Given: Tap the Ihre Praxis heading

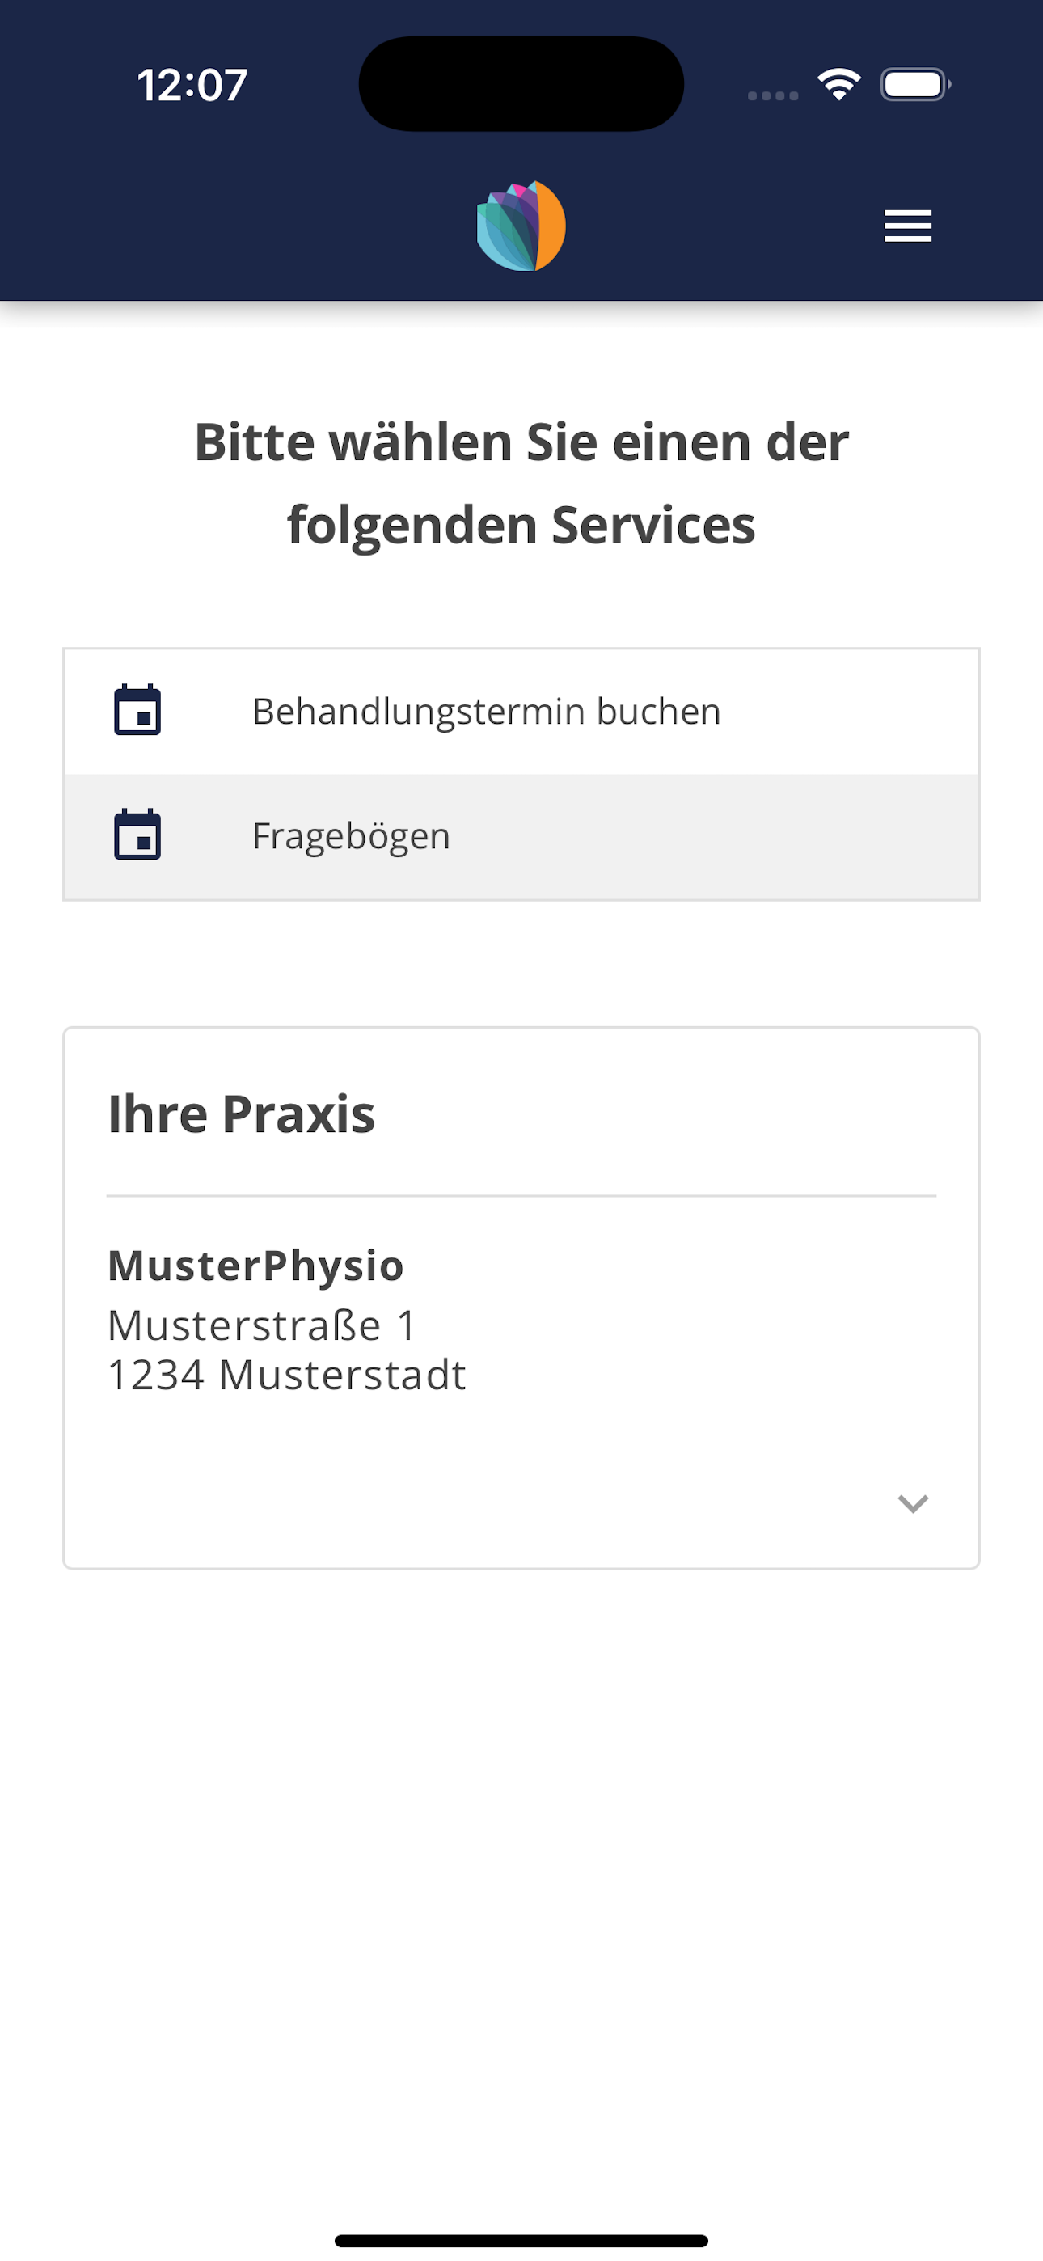Looking at the screenshot, I should pyautogui.click(x=242, y=1114).
